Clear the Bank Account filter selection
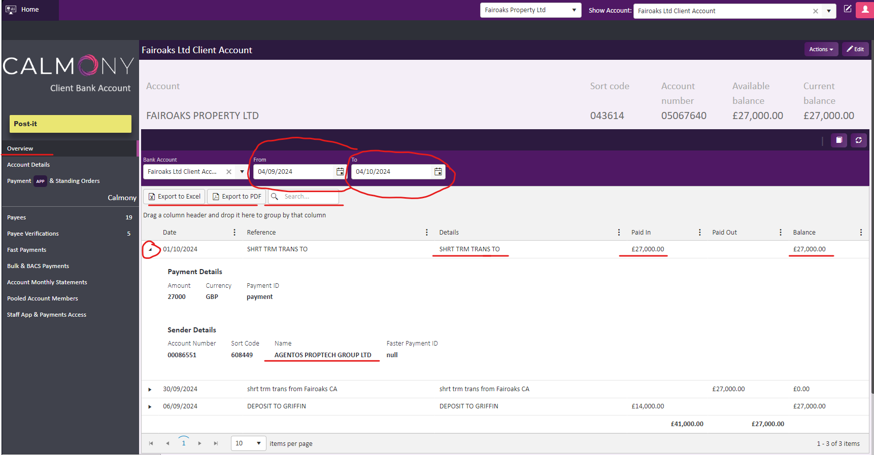The image size is (874, 455). pos(229,172)
